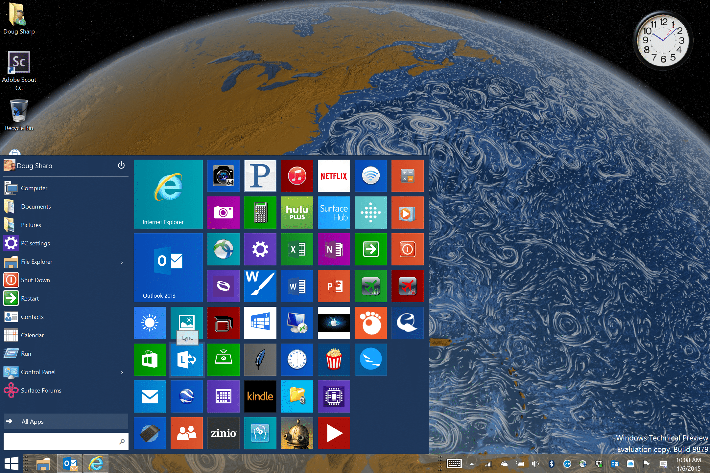Image resolution: width=710 pixels, height=473 pixels.
Task: Open the Remote Desktop tile
Action: [297, 323]
